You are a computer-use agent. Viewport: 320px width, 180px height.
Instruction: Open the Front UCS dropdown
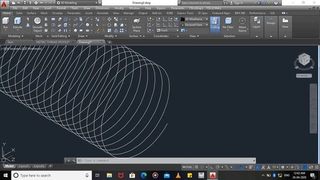click(x=167, y=30)
